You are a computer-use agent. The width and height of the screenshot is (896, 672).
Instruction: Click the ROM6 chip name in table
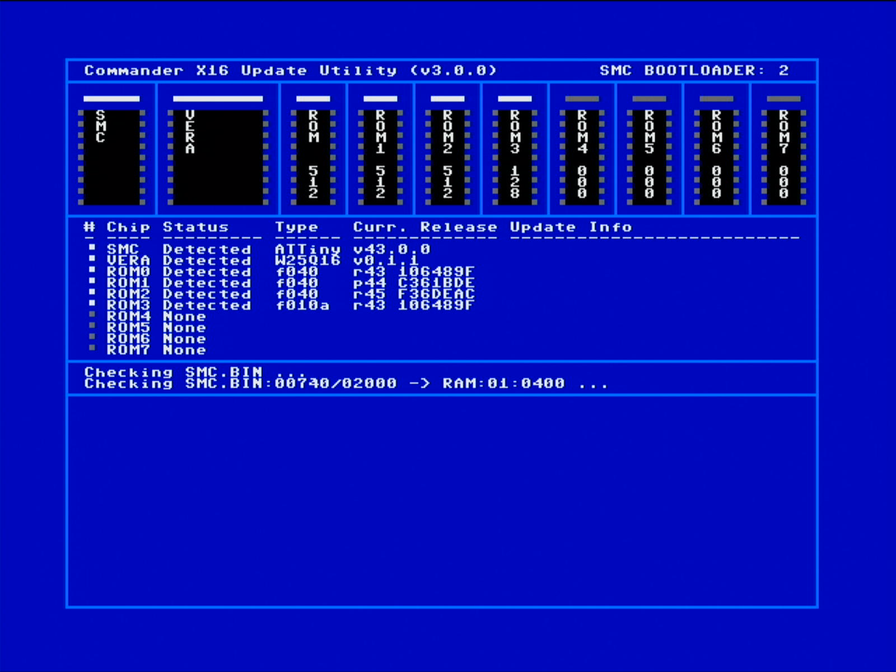[128, 339]
